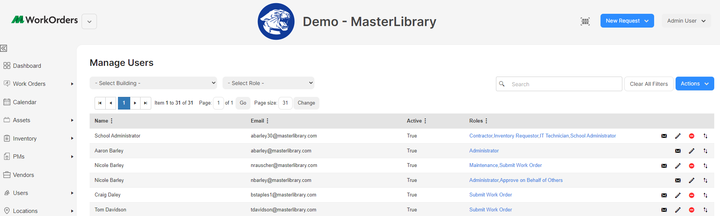Go to next page of users
The width and height of the screenshot is (720, 216).
(135, 103)
